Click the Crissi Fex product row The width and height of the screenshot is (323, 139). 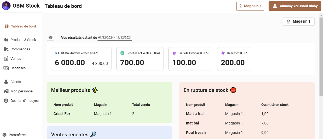[109, 114]
